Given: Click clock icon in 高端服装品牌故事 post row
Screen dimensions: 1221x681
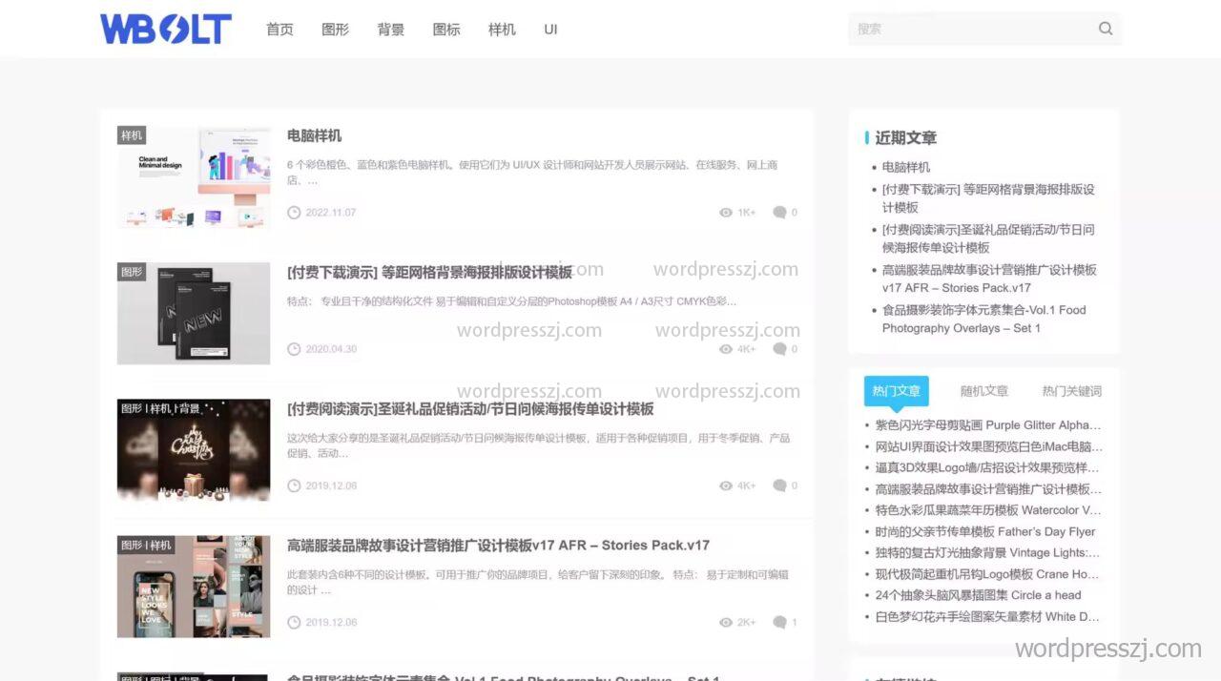Looking at the screenshot, I should click(294, 622).
